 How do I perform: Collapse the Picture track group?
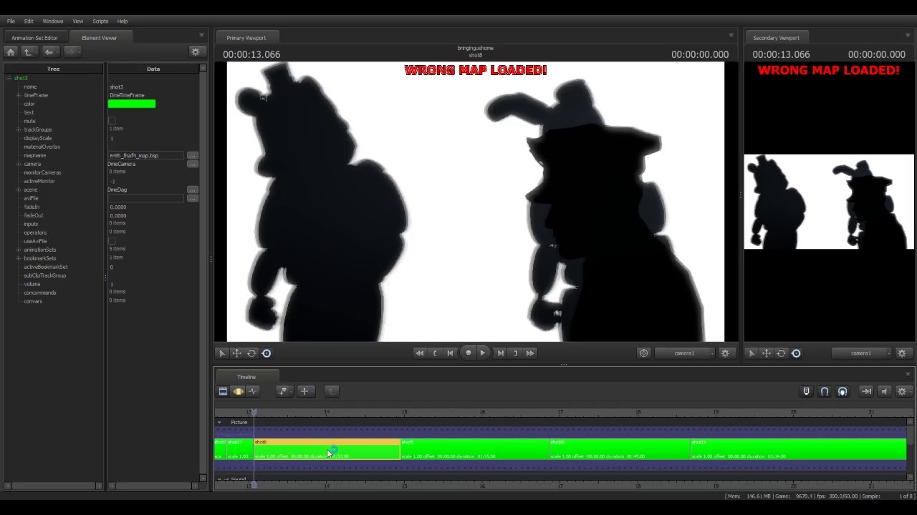pos(220,423)
